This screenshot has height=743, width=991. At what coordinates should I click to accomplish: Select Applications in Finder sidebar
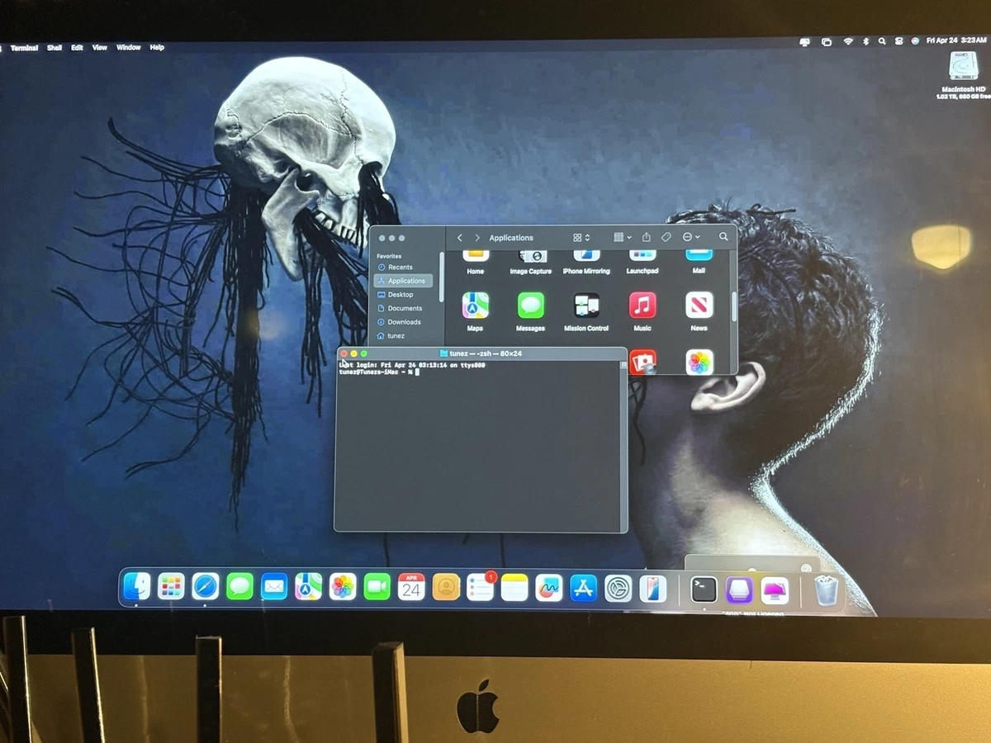(x=403, y=281)
